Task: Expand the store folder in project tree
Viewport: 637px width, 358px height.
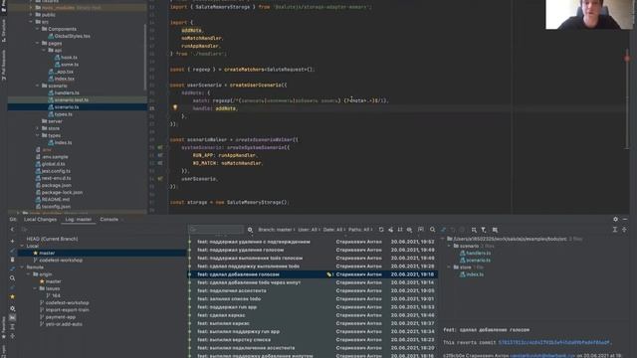Action: pos(38,128)
